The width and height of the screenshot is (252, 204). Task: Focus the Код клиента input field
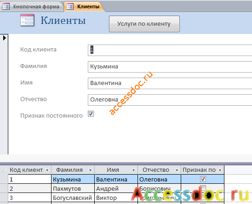170,50
